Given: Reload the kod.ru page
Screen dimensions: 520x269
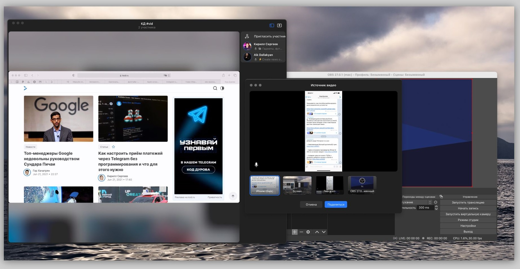Looking at the screenshot, I should [x=169, y=75].
